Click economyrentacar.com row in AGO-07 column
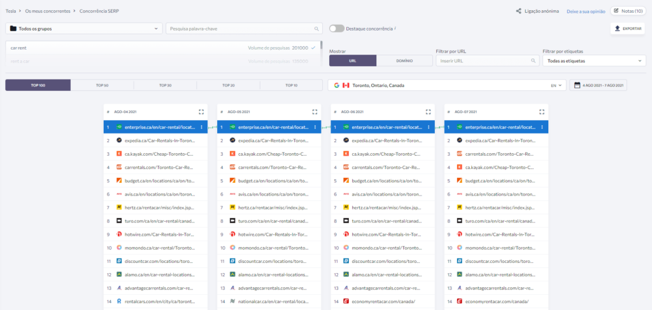 496,301
